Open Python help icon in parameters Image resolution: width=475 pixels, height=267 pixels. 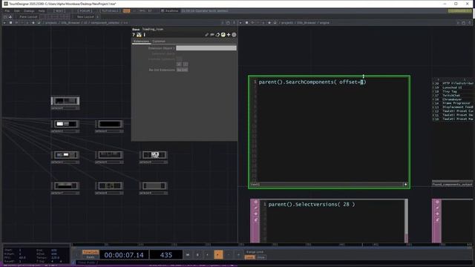(x=139, y=35)
